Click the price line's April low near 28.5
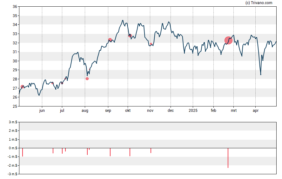The height and width of the screenshot is (179, 282). (261, 74)
